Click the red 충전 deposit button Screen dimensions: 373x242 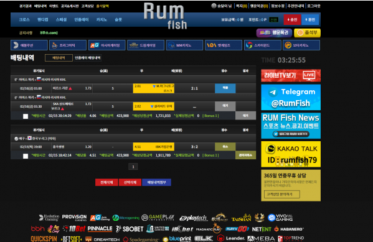tap(292, 19)
